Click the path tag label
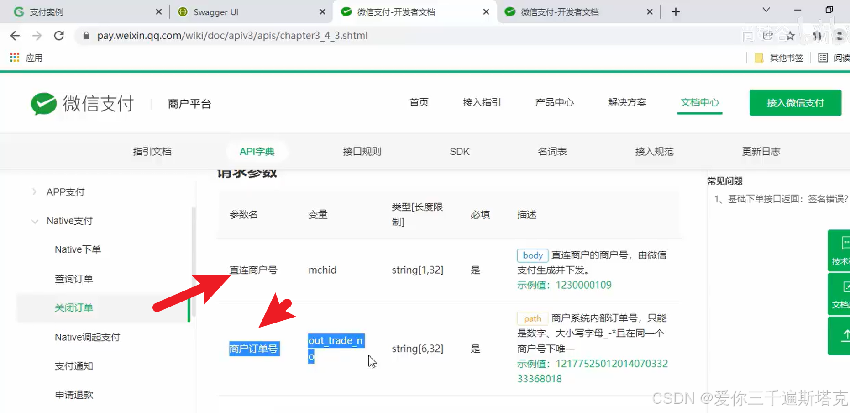The image size is (850, 413). point(532,318)
